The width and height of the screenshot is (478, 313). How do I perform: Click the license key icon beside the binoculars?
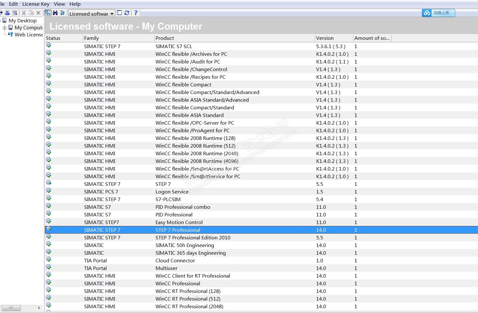coord(62,13)
